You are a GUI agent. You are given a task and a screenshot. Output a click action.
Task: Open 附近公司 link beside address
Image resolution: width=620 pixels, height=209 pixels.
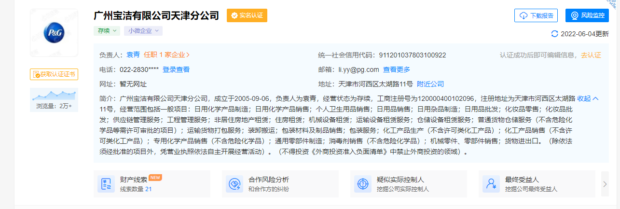(x=430, y=84)
